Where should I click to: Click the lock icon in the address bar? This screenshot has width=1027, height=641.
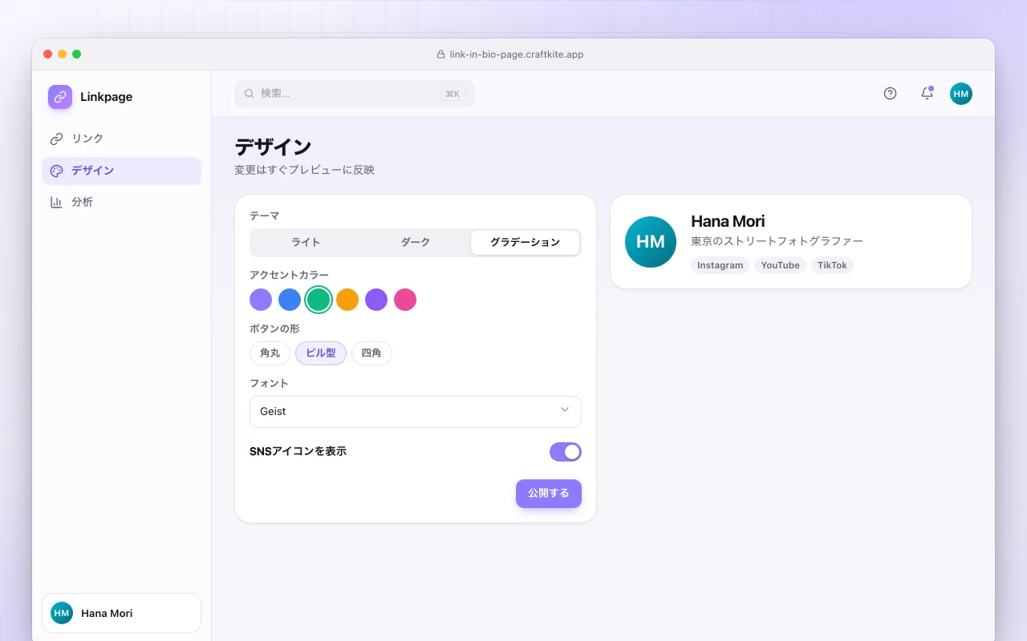pos(440,54)
